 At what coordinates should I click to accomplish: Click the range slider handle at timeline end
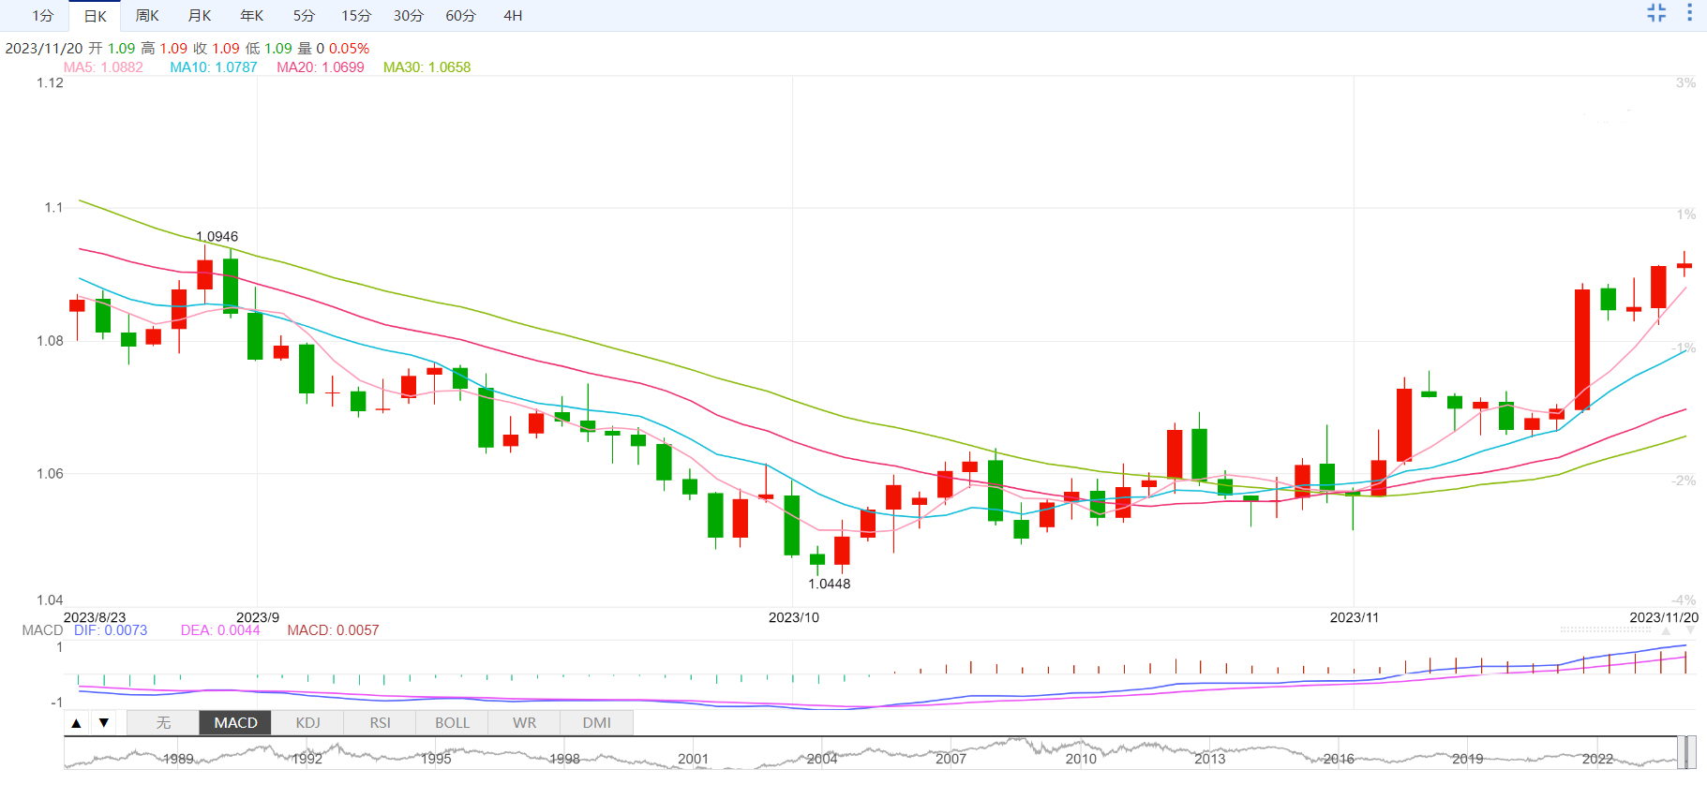pyautogui.click(x=1685, y=752)
